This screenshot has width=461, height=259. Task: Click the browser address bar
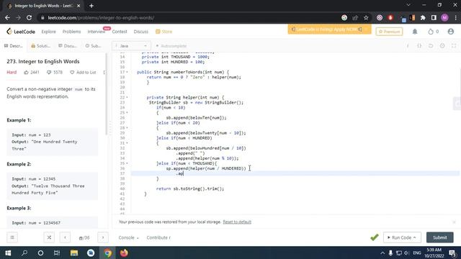click(x=188, y=17)
